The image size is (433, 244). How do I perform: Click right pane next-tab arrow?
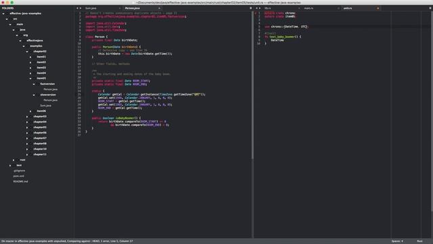260,8
